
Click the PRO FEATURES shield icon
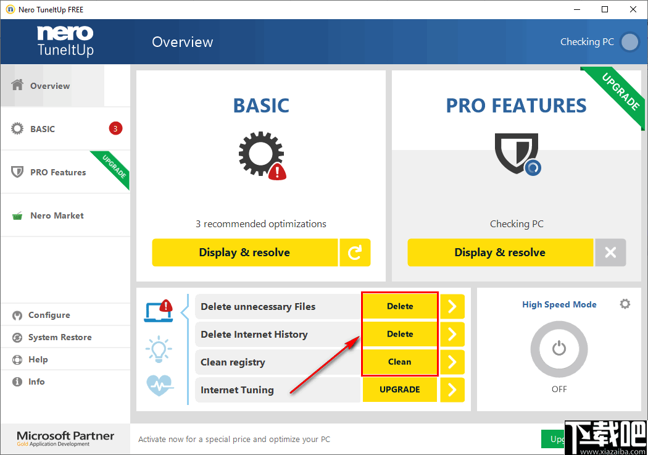click(517, 154)
